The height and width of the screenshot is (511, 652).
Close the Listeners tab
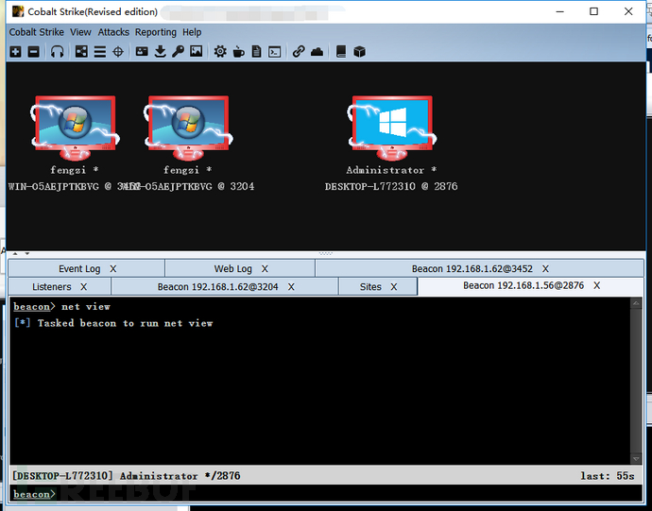pyautogui.click(x=83, y=287)
